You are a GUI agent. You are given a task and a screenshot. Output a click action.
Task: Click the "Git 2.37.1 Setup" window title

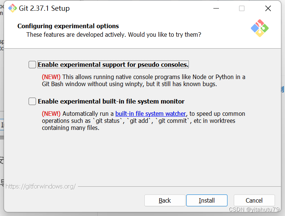click(x=44, y=8)
